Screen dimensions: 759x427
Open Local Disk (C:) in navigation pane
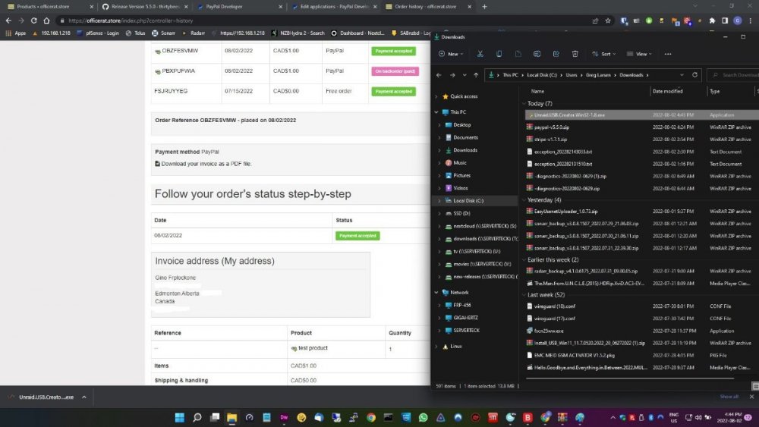point(468,201)
